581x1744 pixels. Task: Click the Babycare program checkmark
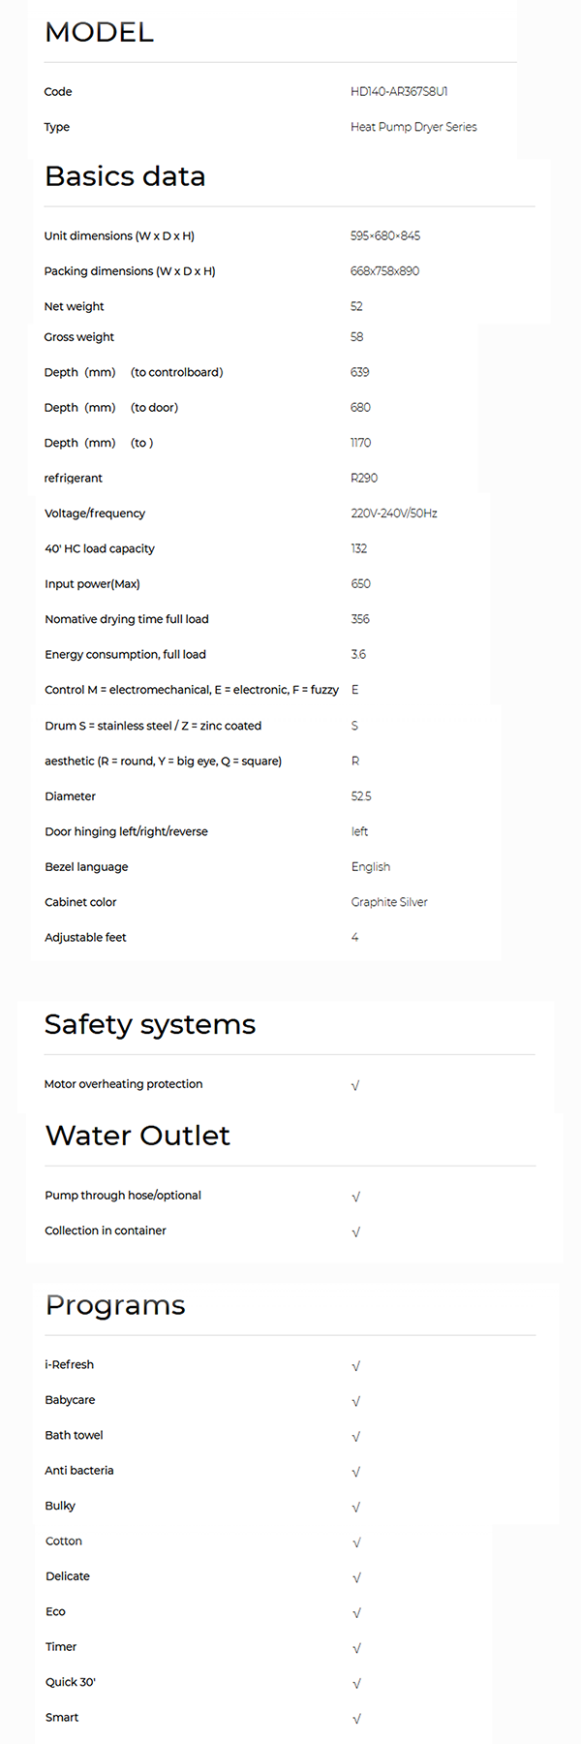point(355,1401)
